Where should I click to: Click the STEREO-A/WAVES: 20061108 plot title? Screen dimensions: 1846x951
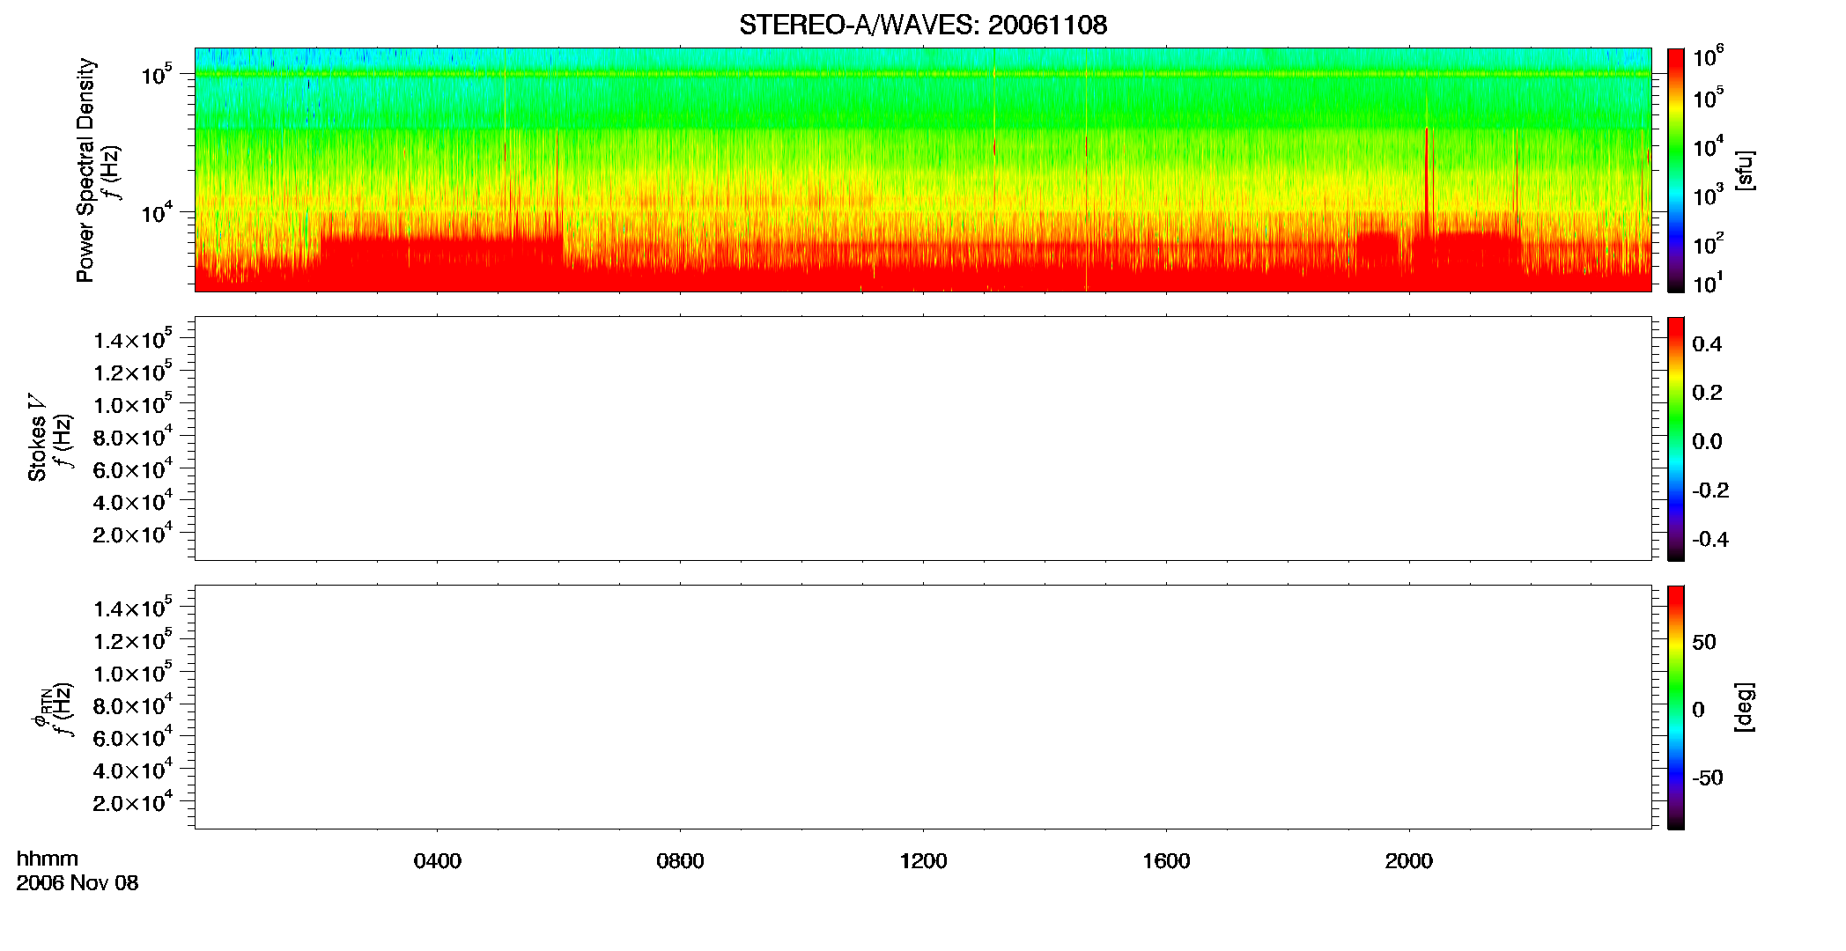coord(922,26)
